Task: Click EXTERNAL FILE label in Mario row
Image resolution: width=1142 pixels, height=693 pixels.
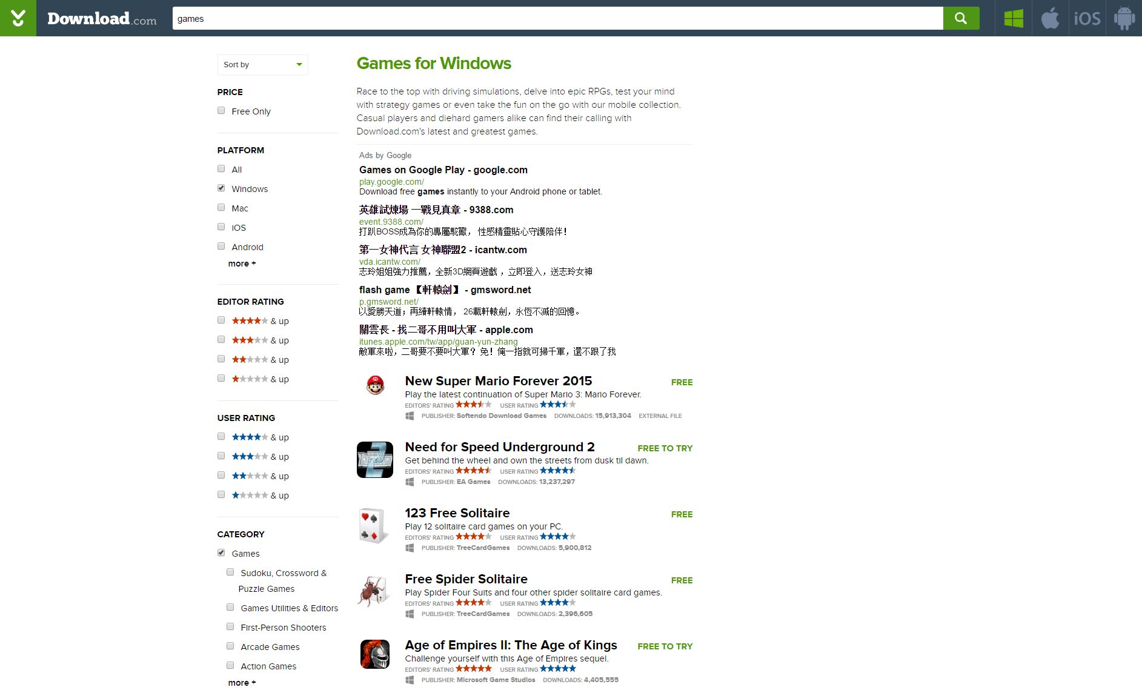Action: click(660, 416)
